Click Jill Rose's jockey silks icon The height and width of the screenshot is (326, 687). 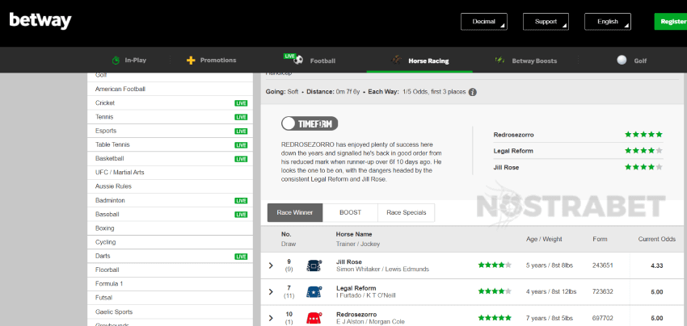tap(314, 265)
